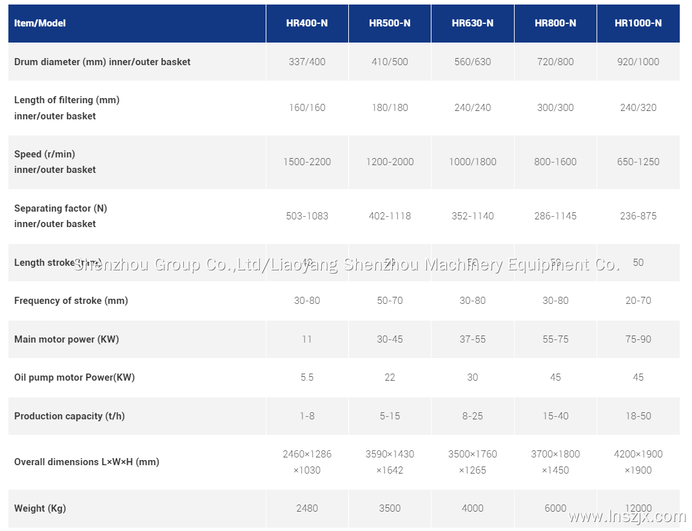Click the HR800-N model heading
692x531 pixels.
tap(555, 23)
